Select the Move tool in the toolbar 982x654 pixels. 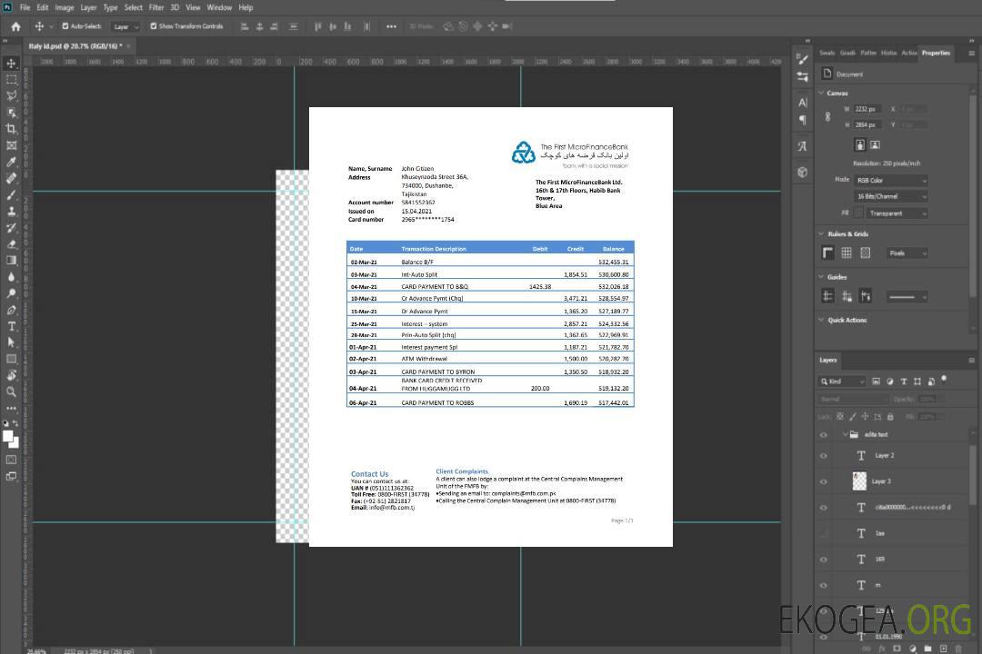[11, 64]
